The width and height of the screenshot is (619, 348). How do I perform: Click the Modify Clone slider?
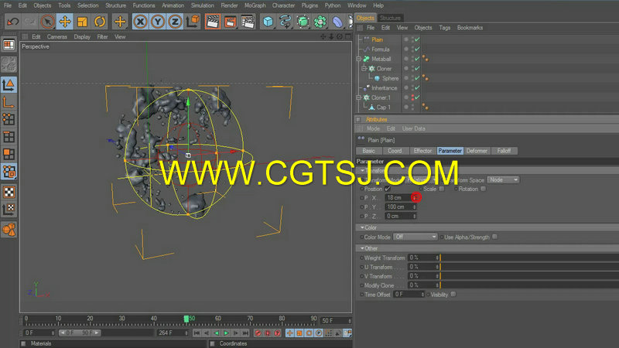click(x=529, y=285)
